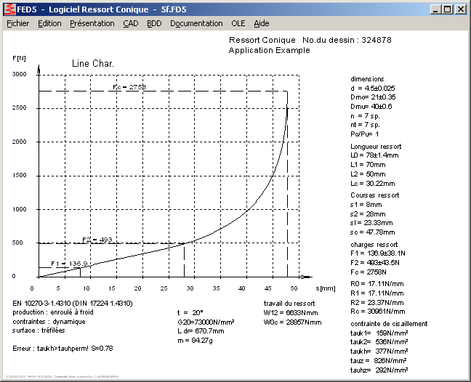The width and height of the screenshot is (471, 382).
Task: Maximize the FED5 window
Action: 448,9
